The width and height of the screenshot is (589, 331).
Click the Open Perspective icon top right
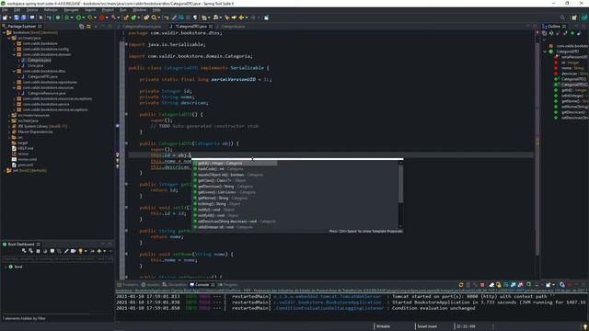point(574,17)
